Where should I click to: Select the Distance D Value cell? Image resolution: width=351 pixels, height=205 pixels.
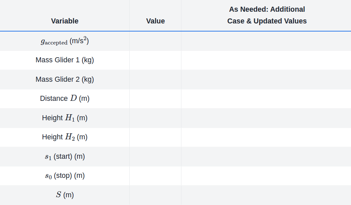[x=155, y=98]
